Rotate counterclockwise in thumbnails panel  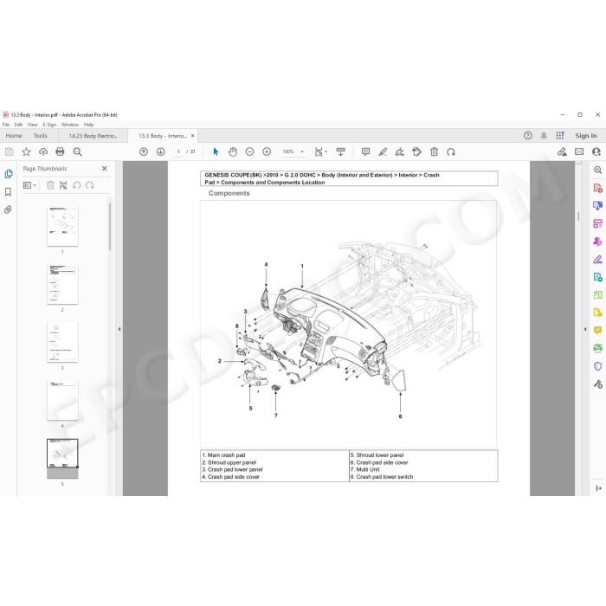(x=76, y=185)
